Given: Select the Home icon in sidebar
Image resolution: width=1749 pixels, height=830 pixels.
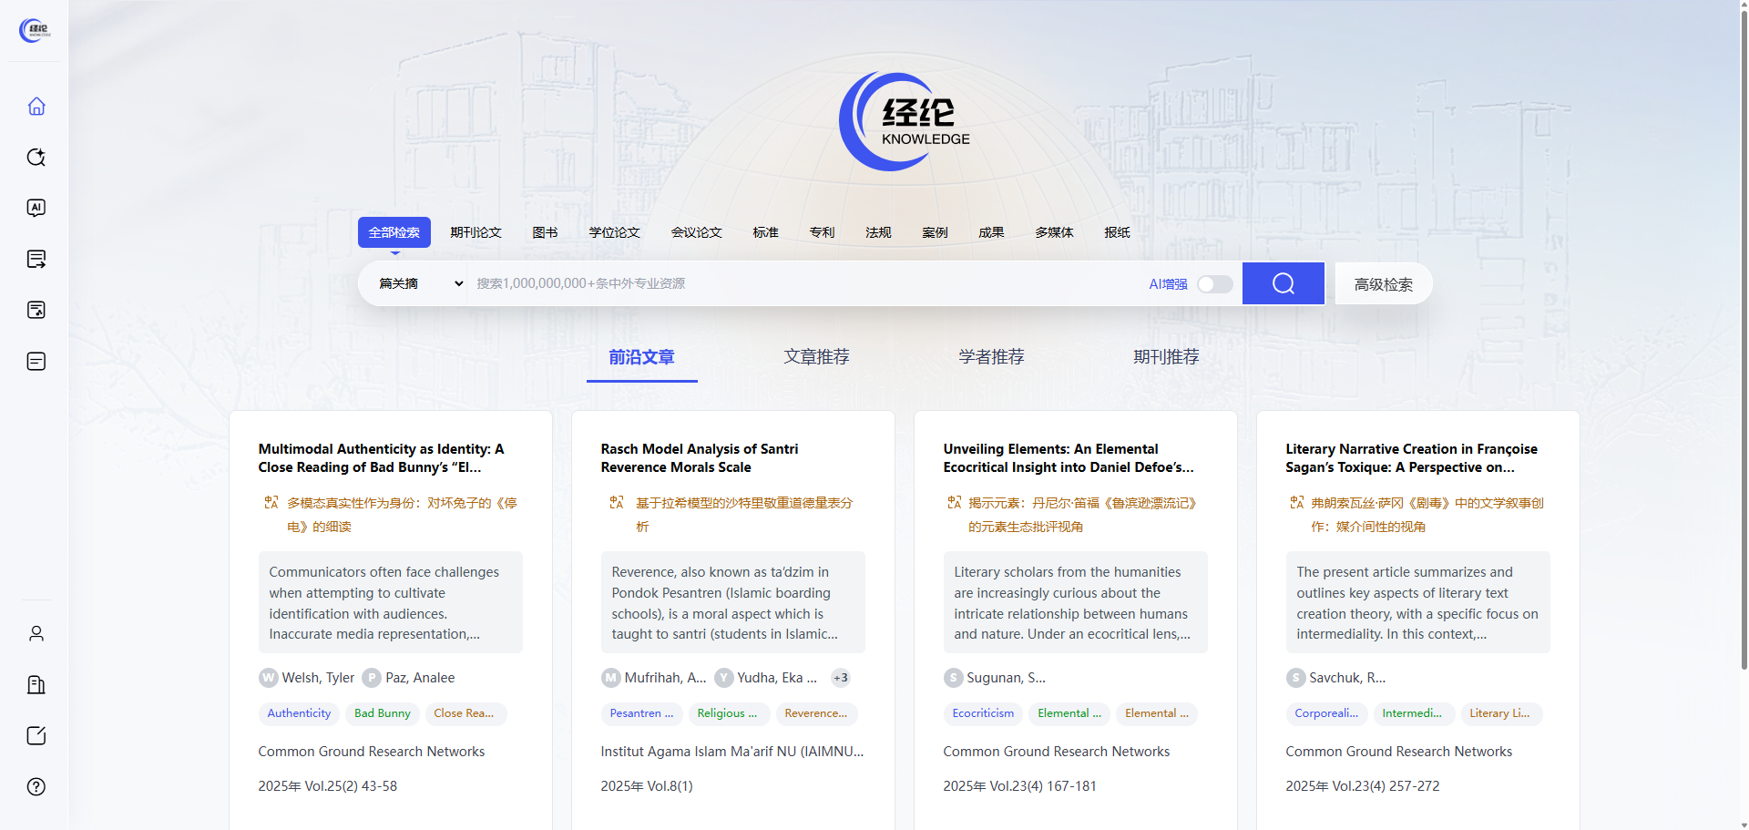Looking at the screenshot, I should pos(36,106).
